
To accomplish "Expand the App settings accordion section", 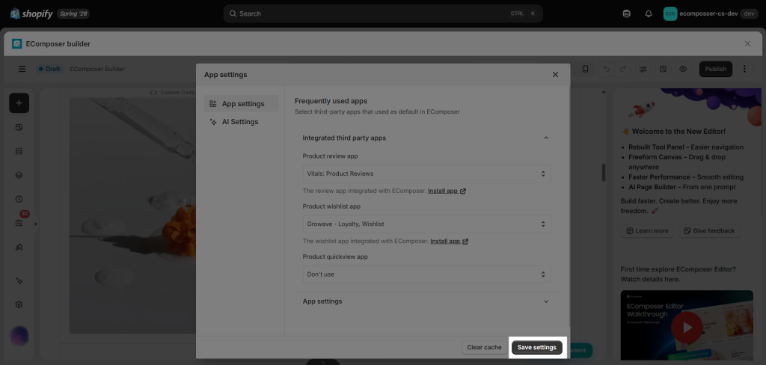I will tap(426, 301).
